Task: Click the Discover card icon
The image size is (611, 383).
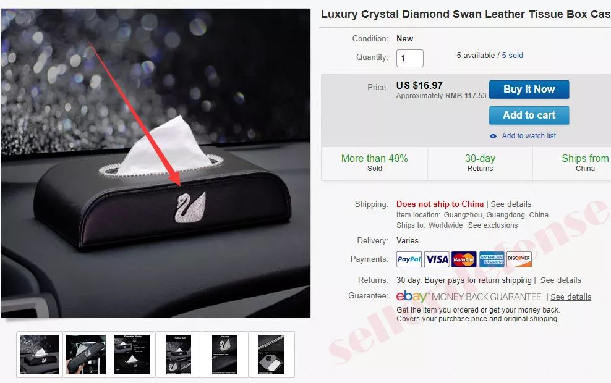Action: coord(519,259)
